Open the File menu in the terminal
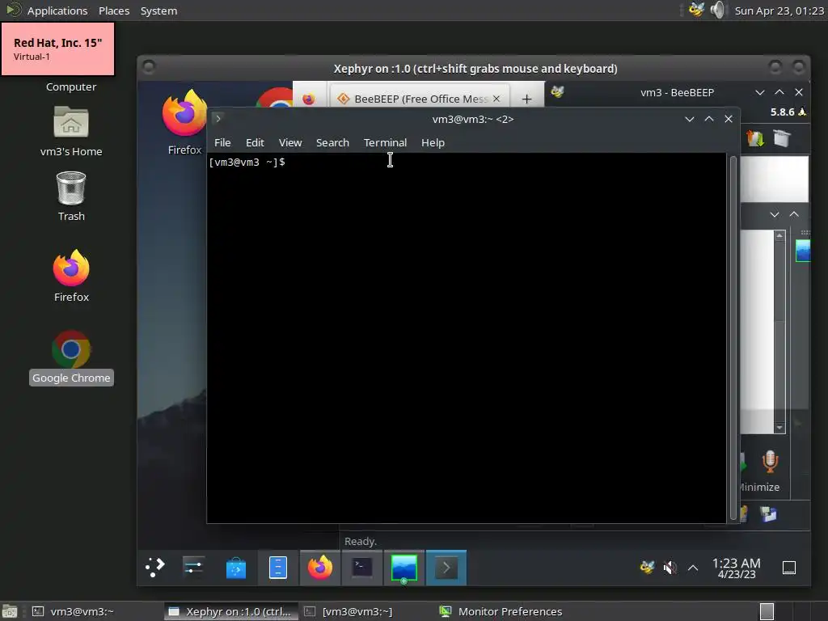This screenshot has width=828, height=621. click(222, 142)
